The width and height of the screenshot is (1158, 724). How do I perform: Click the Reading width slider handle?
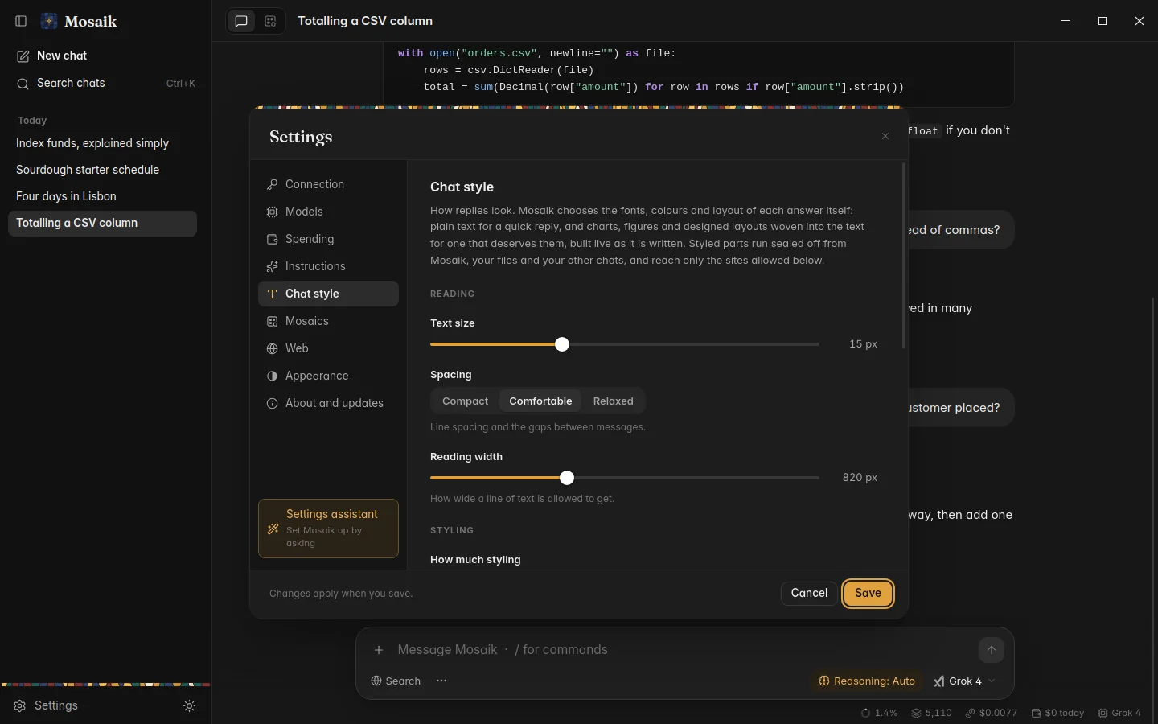click(567, 478)
